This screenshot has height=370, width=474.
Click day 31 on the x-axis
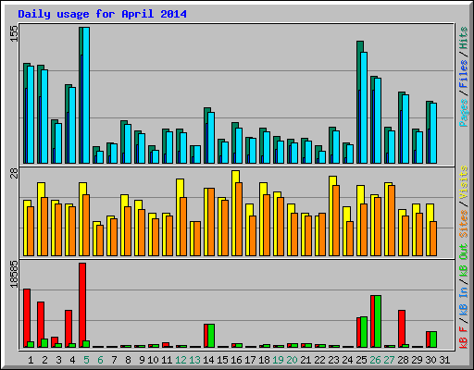tap(444, 360)
